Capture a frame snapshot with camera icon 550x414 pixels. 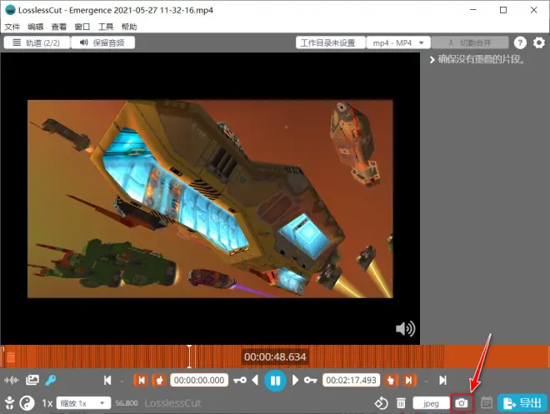click(462, 403)
